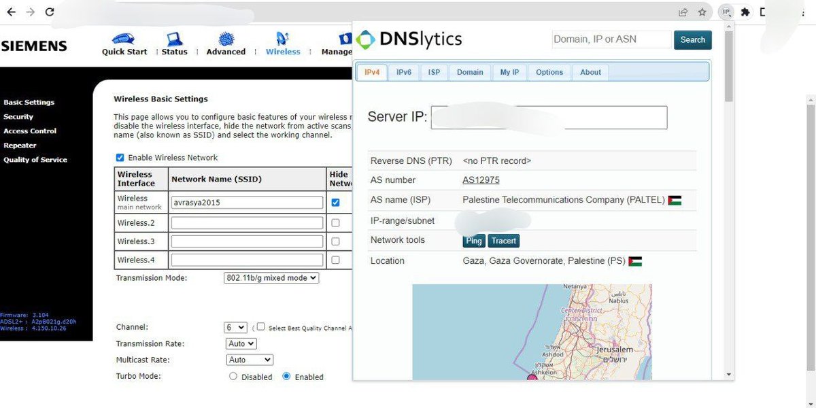Click the Palestine flag next to PALTEL
Viewport: 816px width, 408px height.
point(675,201)
